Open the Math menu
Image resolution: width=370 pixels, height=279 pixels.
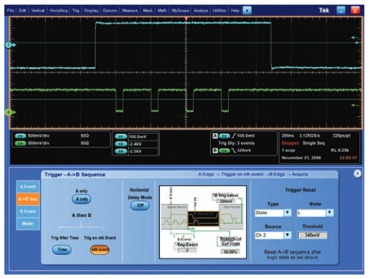[x=162, y=11]
